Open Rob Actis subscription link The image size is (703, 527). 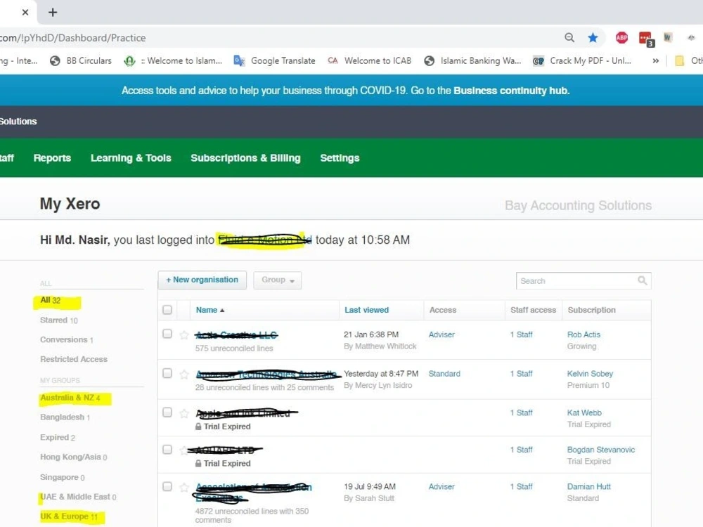(x=583, y=334)
